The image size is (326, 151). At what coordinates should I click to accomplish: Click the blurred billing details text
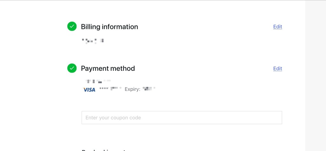(x=93, y=41)
